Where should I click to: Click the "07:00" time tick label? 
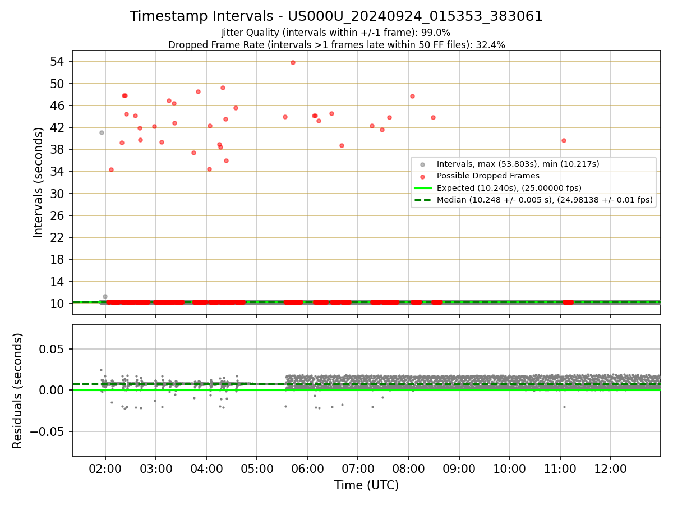[358, 469]
